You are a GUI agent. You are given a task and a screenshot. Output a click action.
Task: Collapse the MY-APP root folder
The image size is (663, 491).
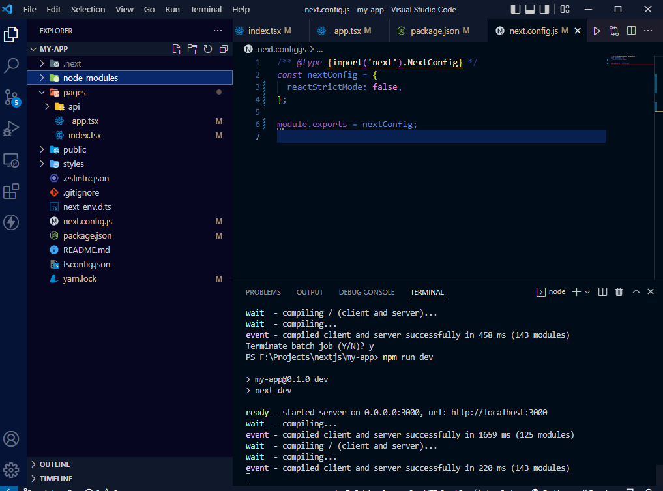[x=33, y=49]
